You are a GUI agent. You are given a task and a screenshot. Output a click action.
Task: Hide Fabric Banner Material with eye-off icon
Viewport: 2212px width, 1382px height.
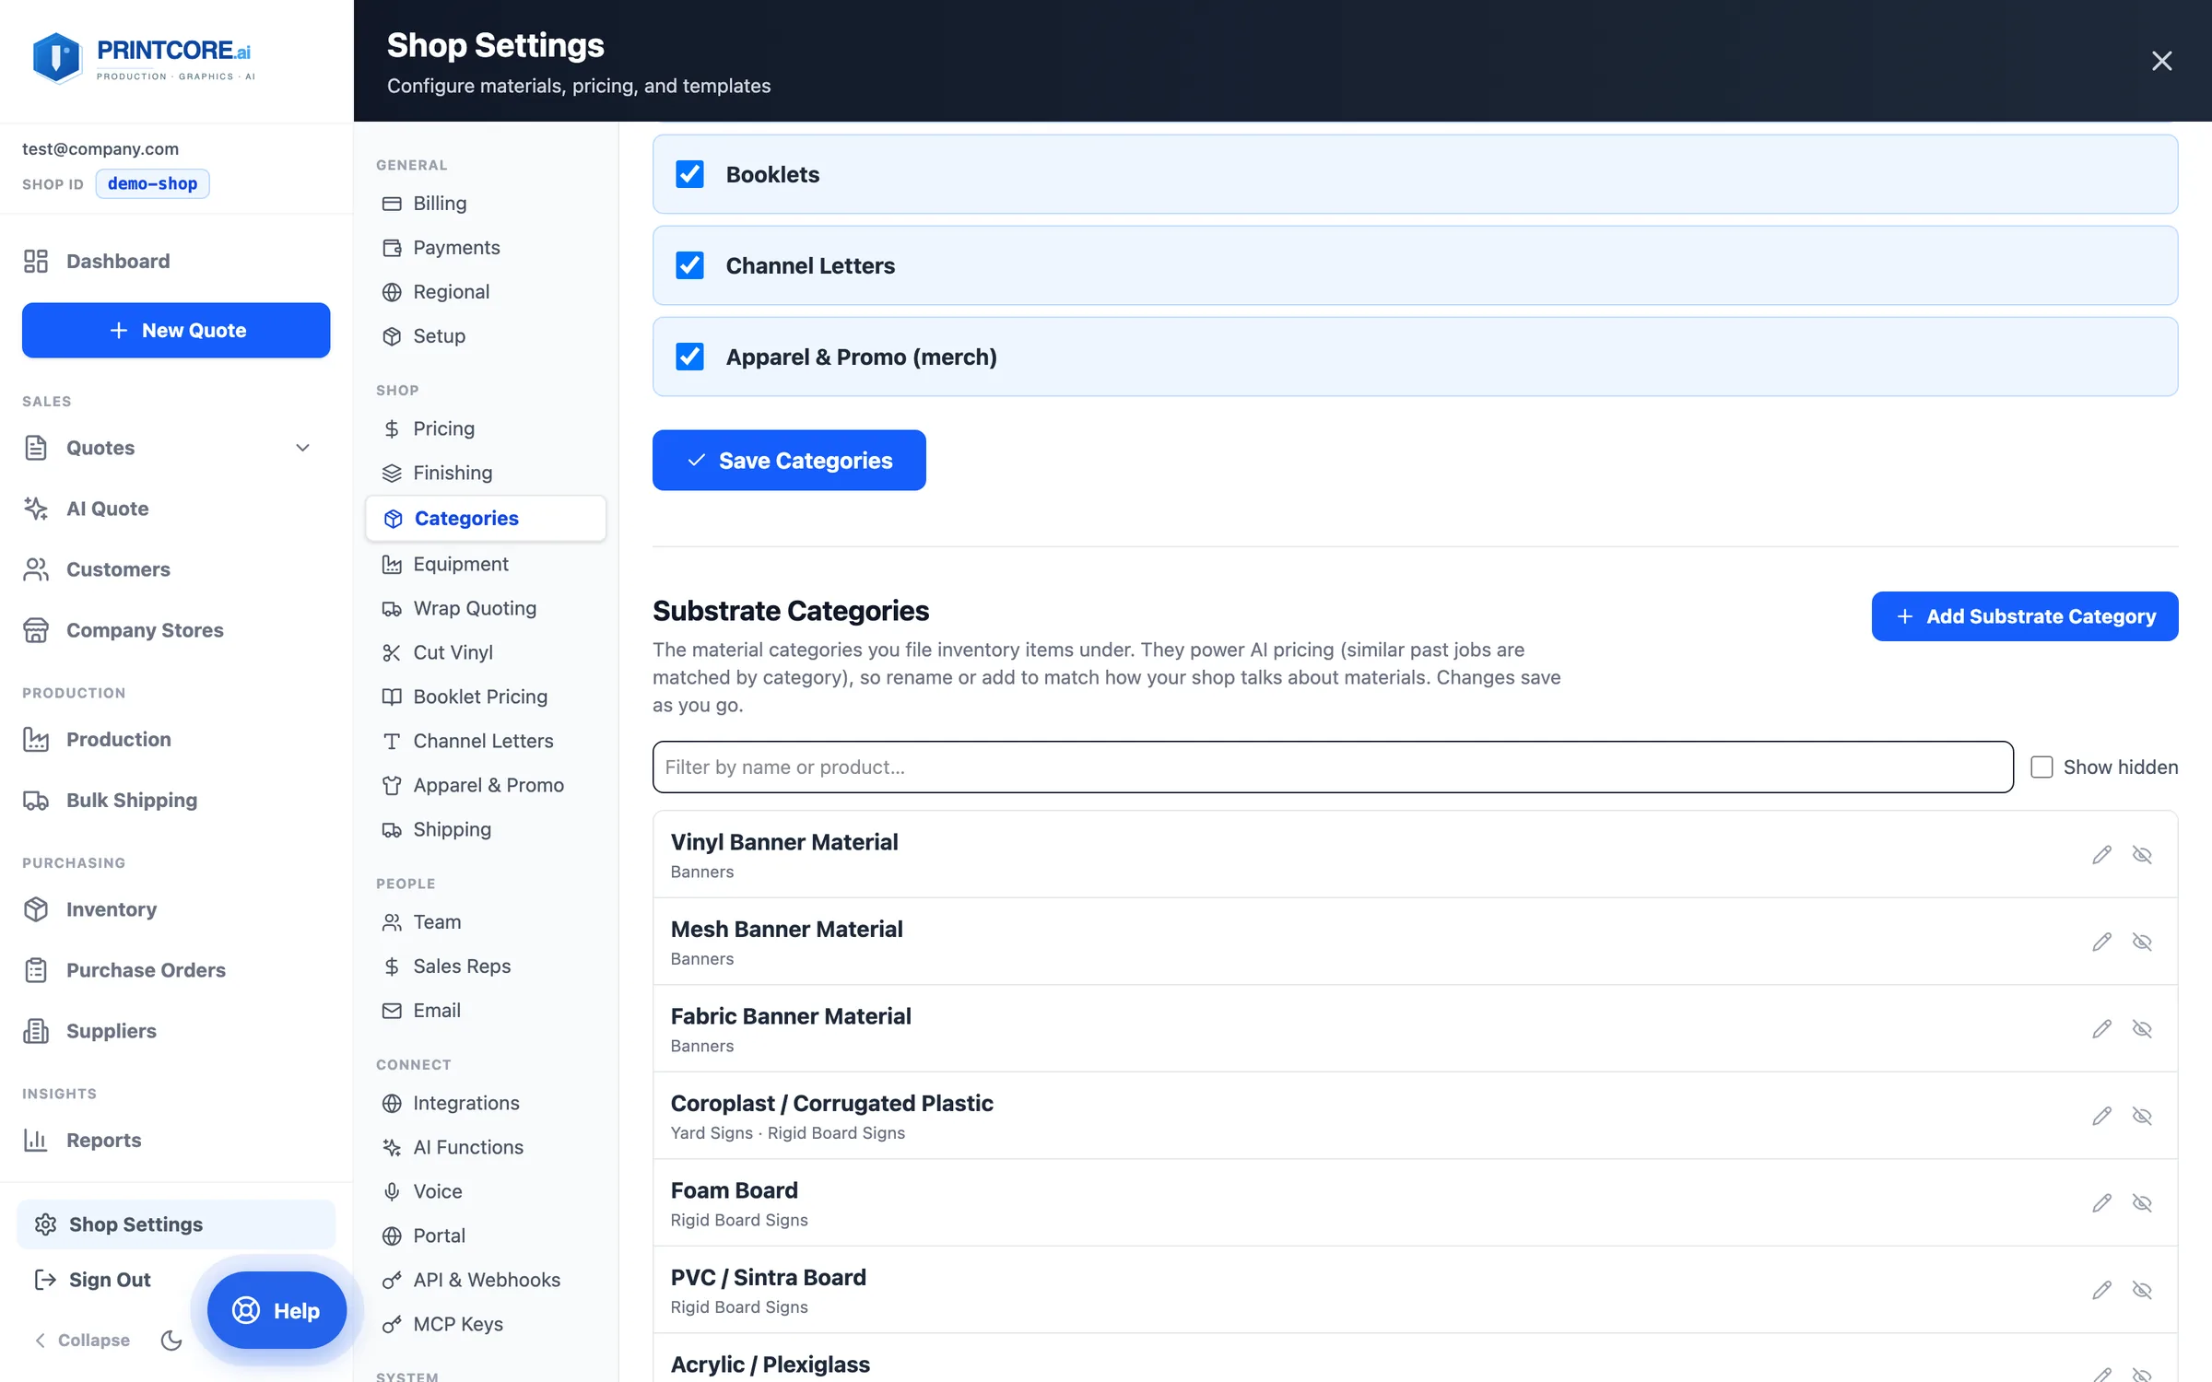pos(2142,1029)
